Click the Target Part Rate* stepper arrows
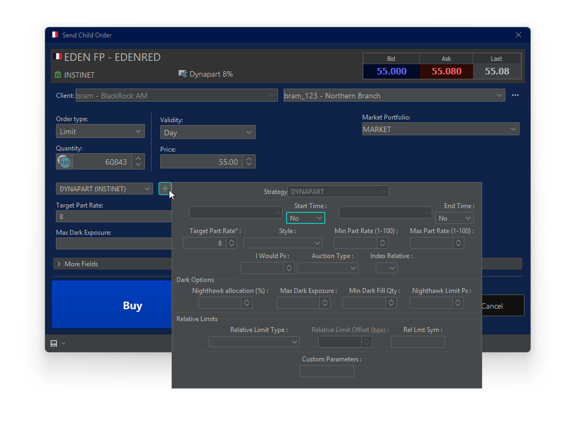The image size is (581, 432). (x=231, y=243)
